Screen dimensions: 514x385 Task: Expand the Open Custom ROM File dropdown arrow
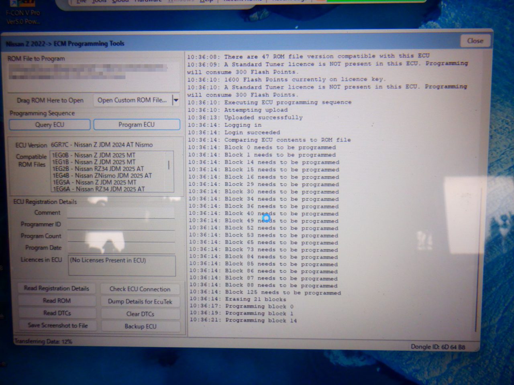175,100
